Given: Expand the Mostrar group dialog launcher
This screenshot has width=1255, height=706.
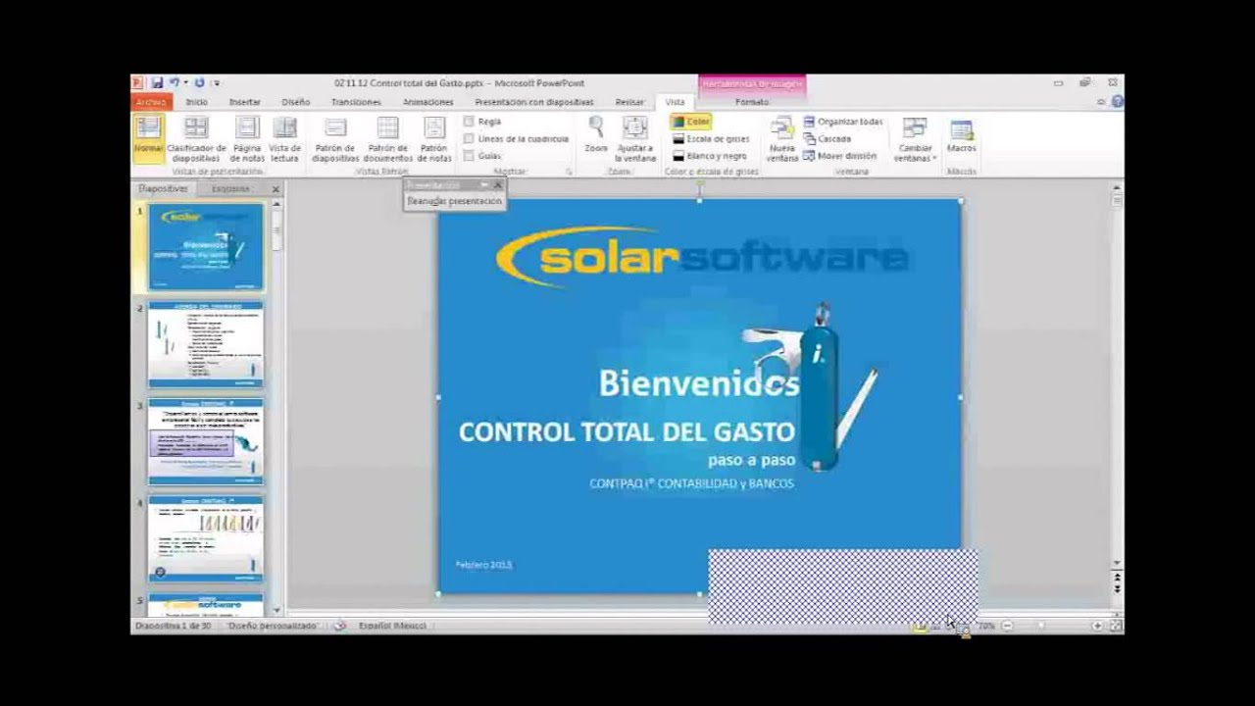Looking at the screenshot, I should tap(569, 172).
